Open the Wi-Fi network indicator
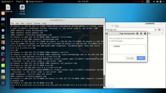Screen dimensions: 166x93 154,2
